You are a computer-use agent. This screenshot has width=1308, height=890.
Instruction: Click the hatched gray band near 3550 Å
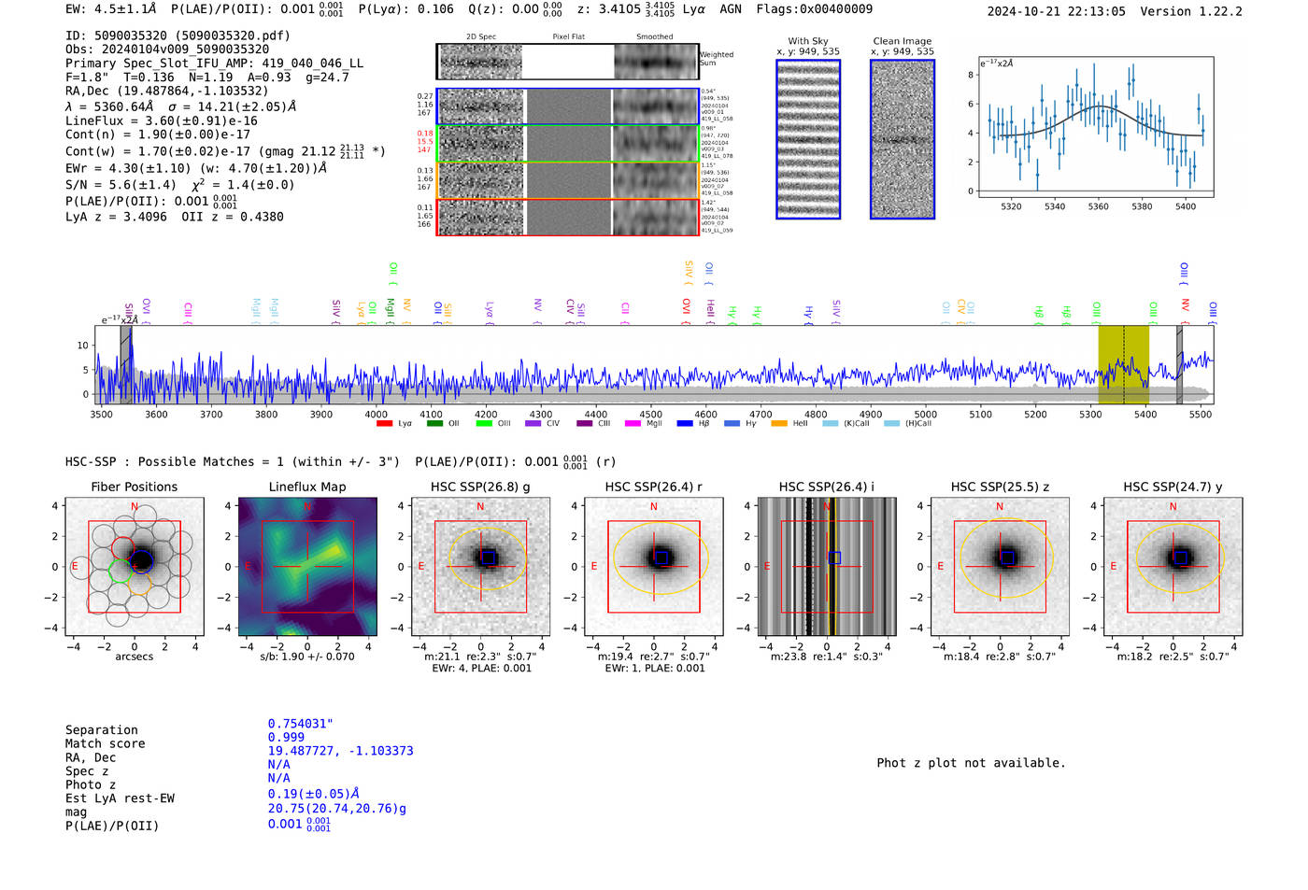click(125, 364)
